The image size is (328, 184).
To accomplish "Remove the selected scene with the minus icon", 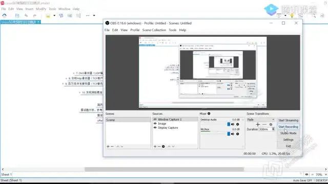I will point(112,147).
